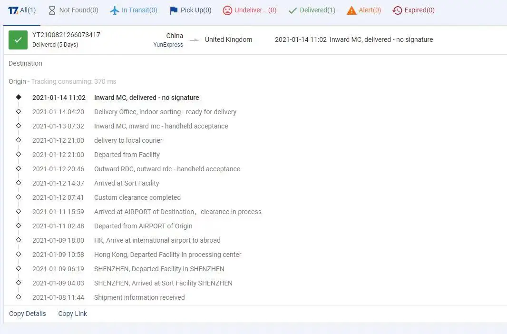Screen dimensions: 507x334
Task: Click the green checkmark Delivered icon
Action: click(x=293, y=10)
